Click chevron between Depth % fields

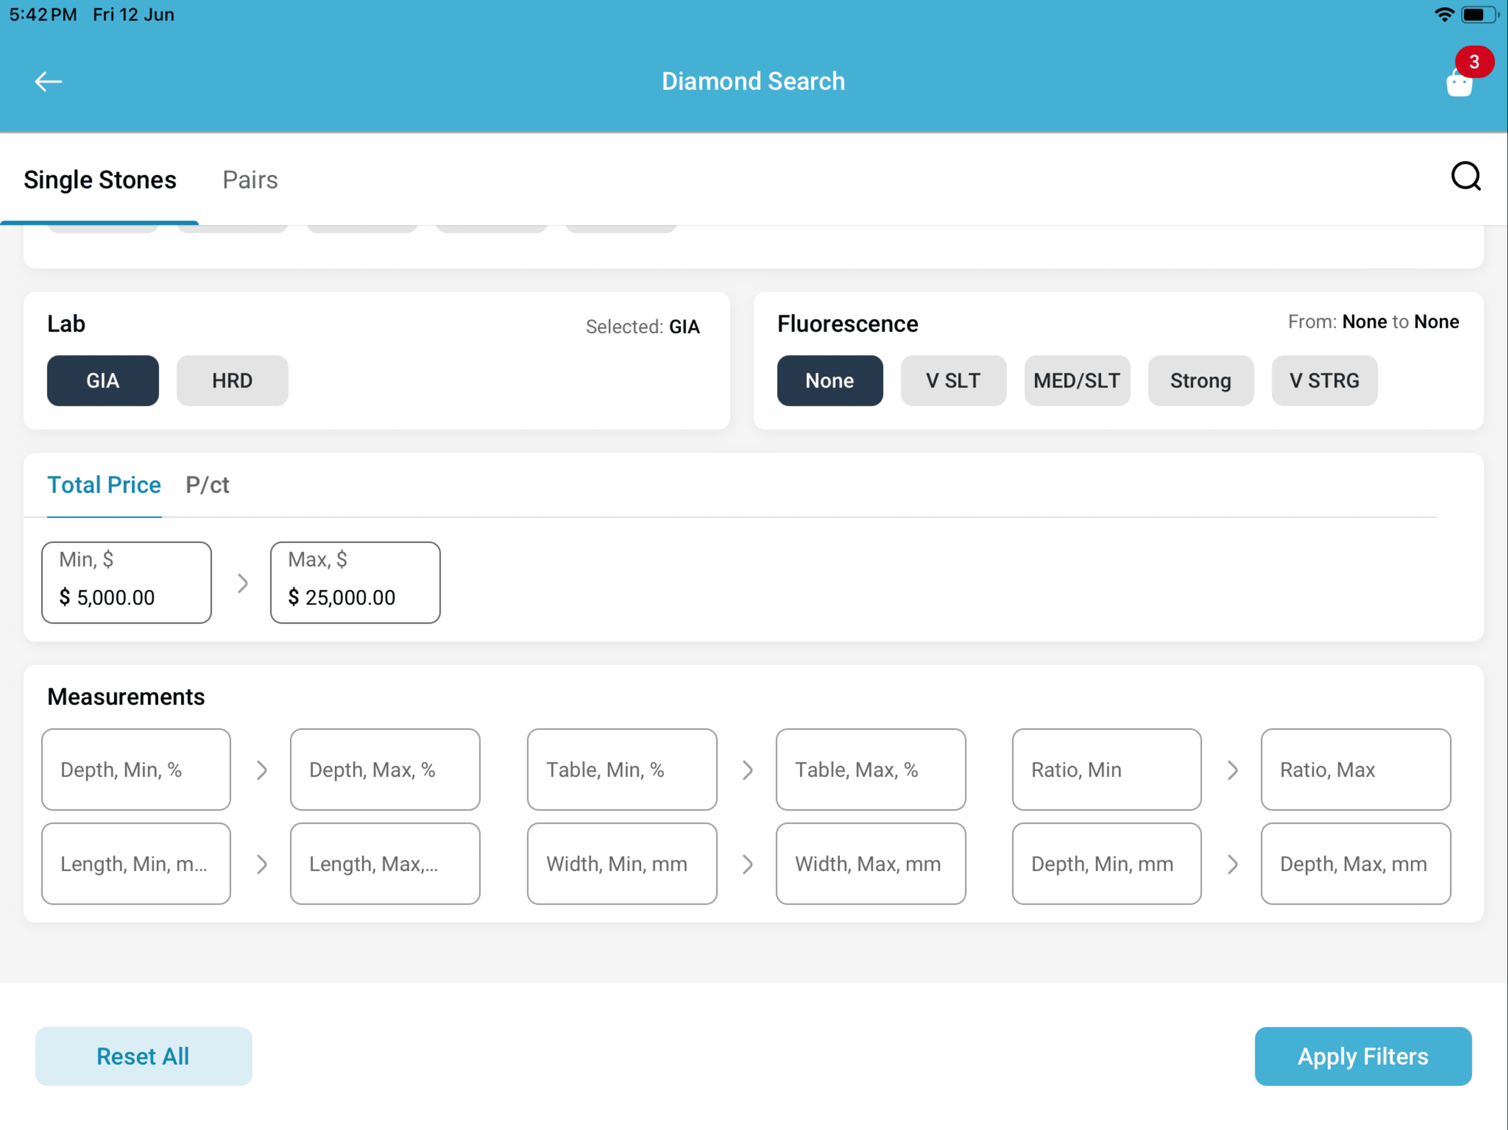click(x=261, y=770)
